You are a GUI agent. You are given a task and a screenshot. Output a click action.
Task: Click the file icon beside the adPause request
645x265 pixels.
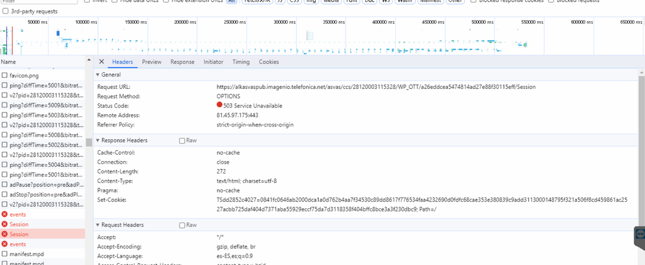(5, 184)
